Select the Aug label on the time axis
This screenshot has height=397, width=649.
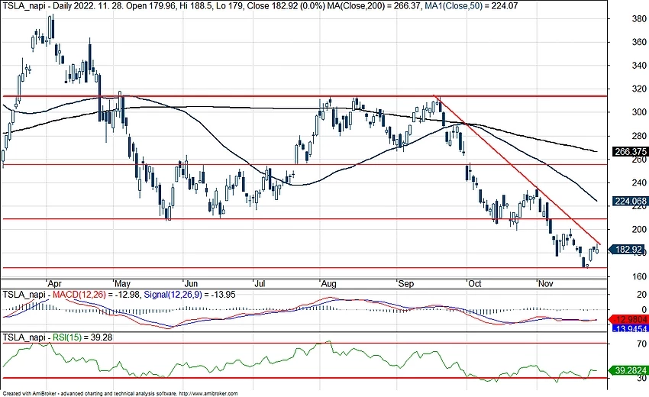[x=328, y=284]
